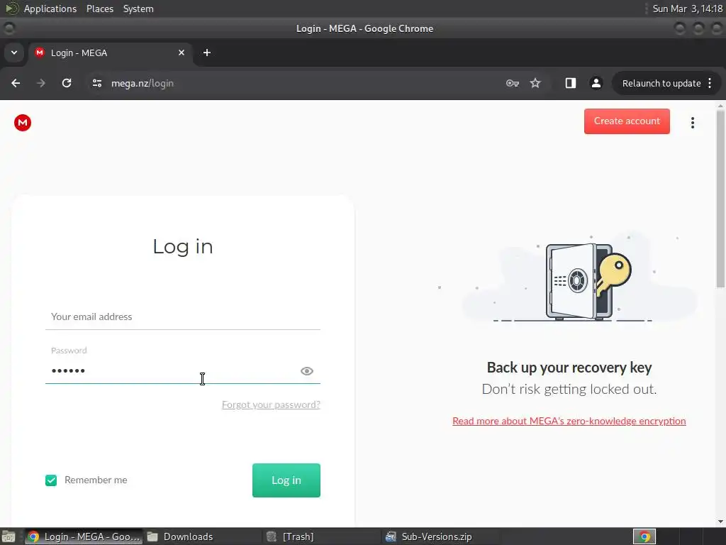The image size is (726, 545).
Task: Click the mega.nz/login address bar
Action: (x=296, y=83)
